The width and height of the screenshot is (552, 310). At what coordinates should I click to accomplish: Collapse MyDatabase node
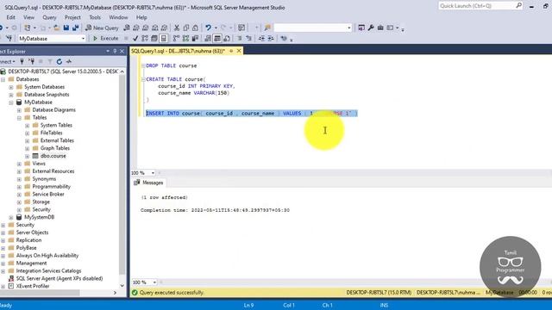click(11, 102)
